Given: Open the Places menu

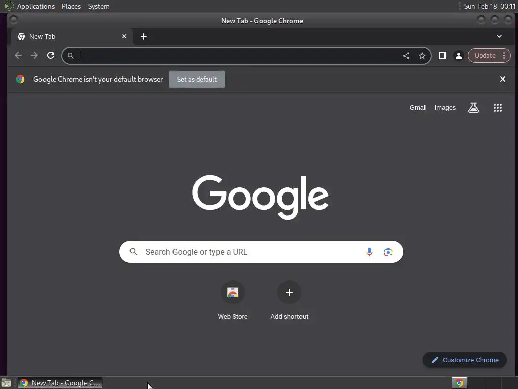Looking at the screenshot, I should tap(71, 6).
